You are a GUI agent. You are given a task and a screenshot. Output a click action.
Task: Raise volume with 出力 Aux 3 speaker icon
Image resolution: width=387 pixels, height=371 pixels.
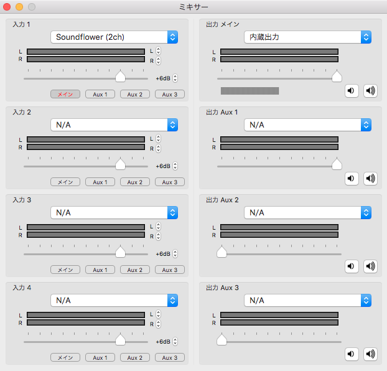click(370, 354)
